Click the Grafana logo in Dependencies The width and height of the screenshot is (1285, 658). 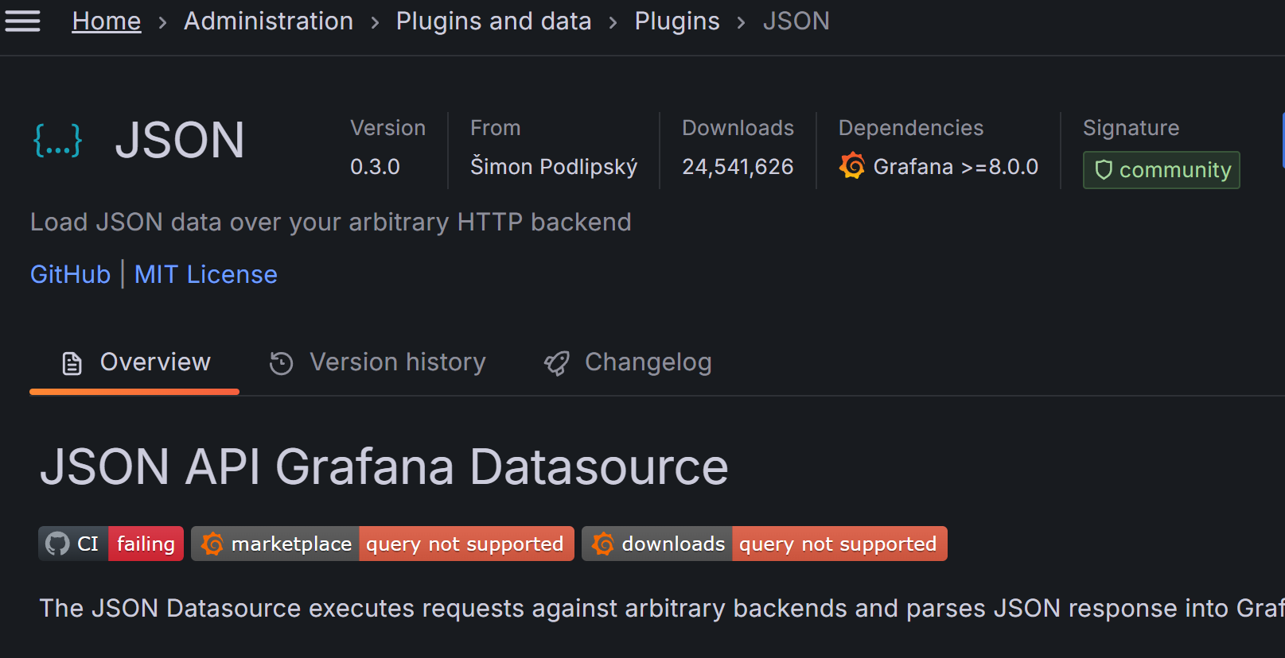[852, 166]
